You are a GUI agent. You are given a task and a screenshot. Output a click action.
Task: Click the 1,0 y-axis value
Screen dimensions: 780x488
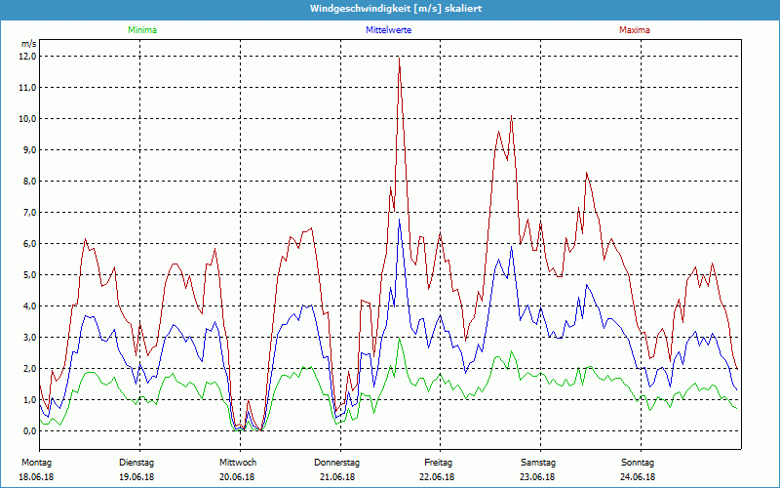[29, 400]
